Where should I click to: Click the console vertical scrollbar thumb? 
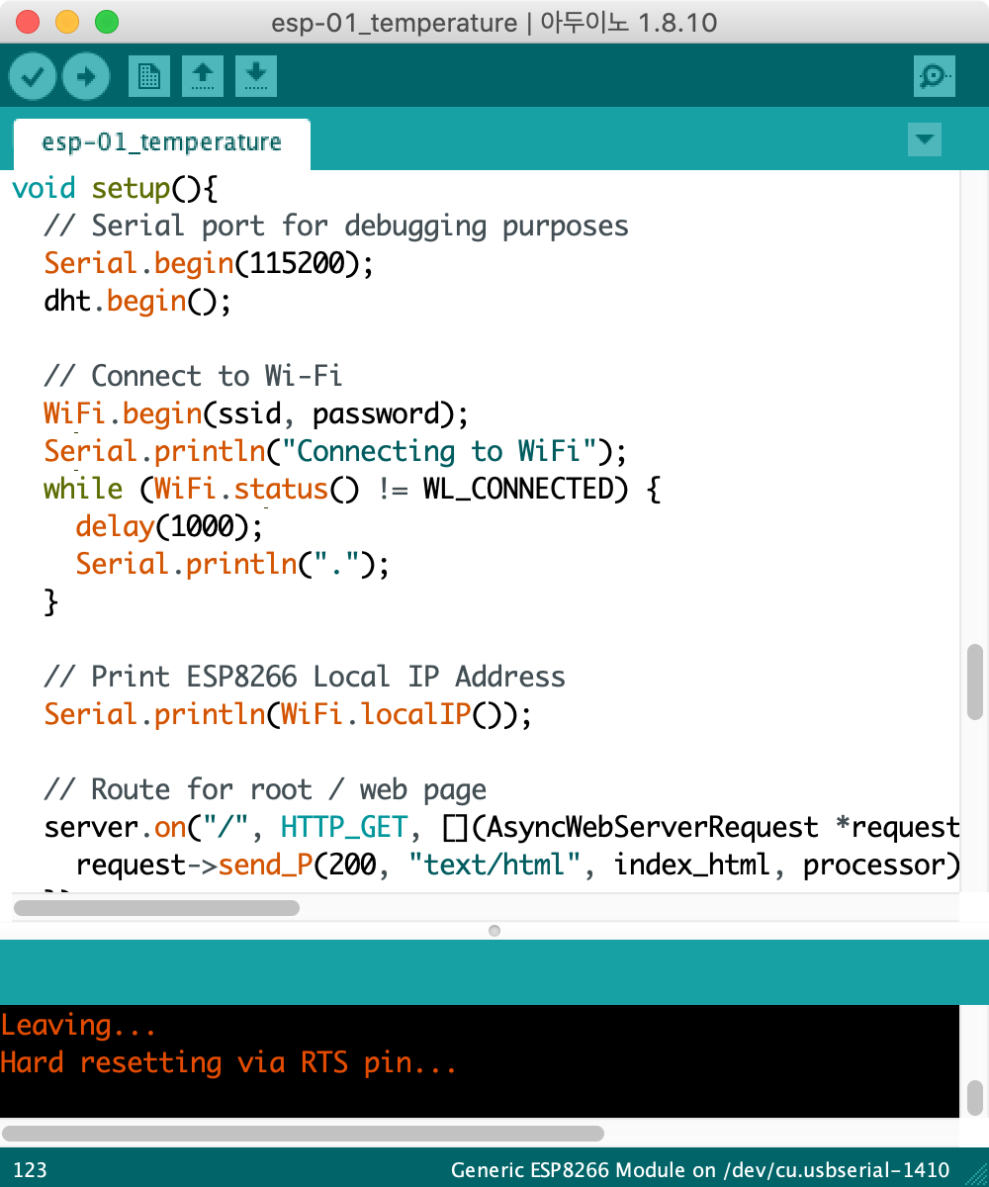[975, 1097]
